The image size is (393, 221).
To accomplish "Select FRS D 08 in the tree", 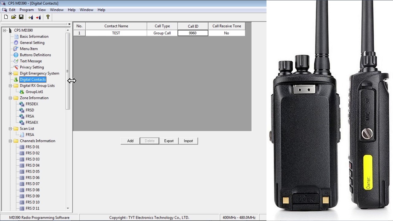I will pos(33,190).
